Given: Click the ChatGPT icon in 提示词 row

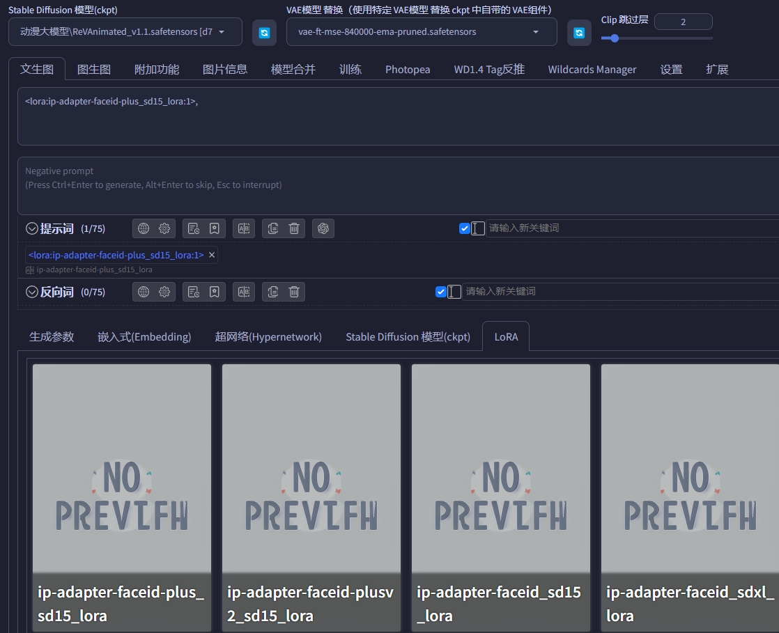Looking at the screenshot, I should [323, 228].
